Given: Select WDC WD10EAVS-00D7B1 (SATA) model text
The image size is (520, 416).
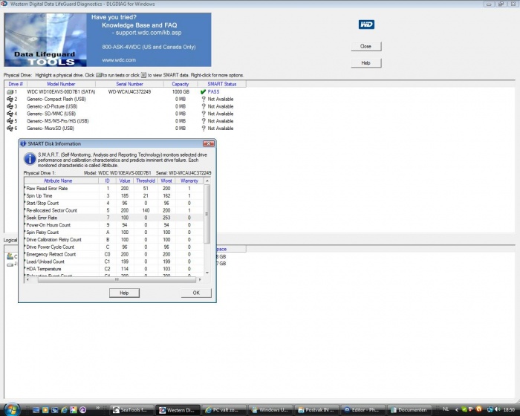Looking at the screenshot, I should (61, 92).
